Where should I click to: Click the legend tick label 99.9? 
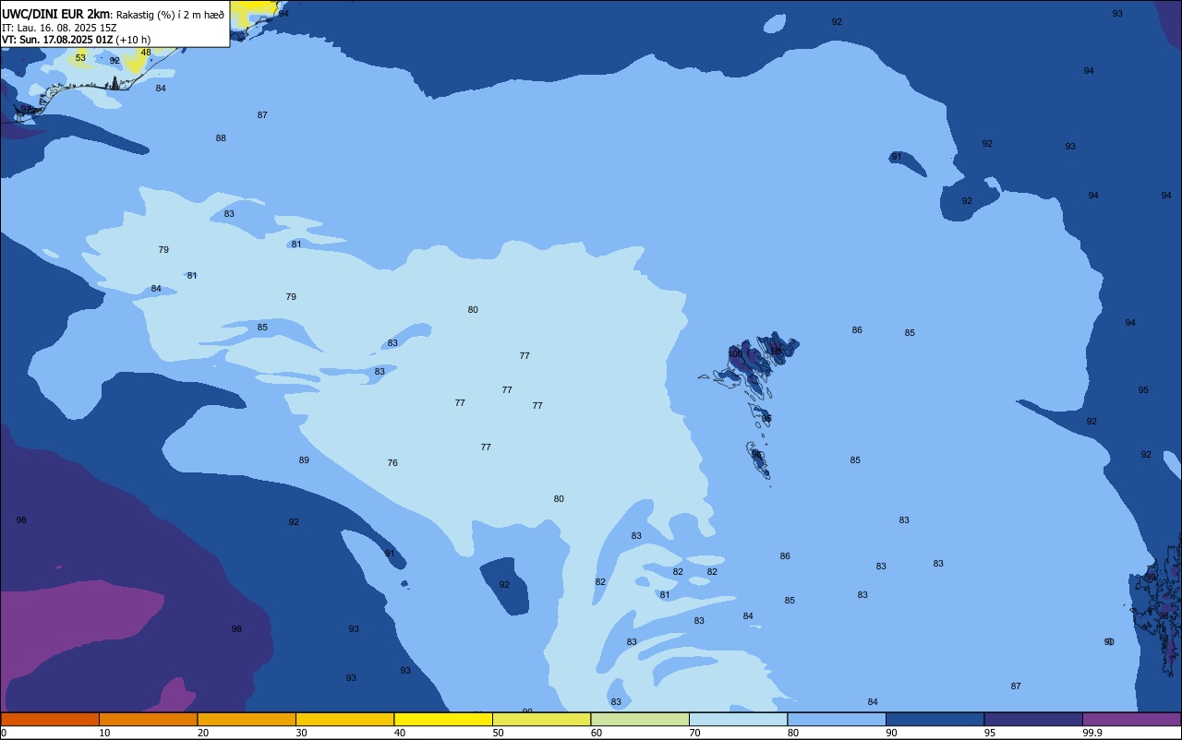tap(1092, 733)
